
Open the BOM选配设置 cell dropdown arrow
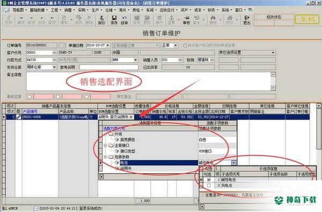[x=131, y=117]
